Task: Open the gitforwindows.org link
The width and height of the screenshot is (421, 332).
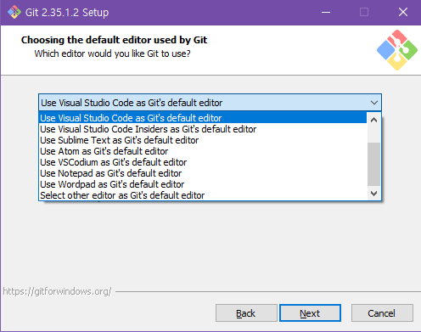Action: [57, 291]
